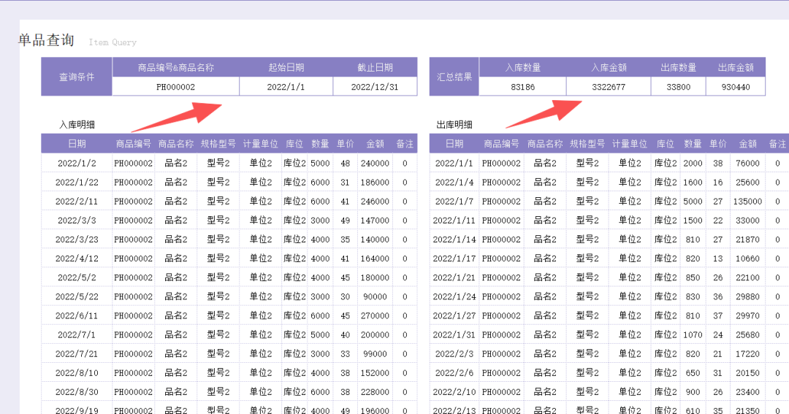Select the 入库数量 total value 83186
This screenshot has width=789, height=414.
point(522,87)
